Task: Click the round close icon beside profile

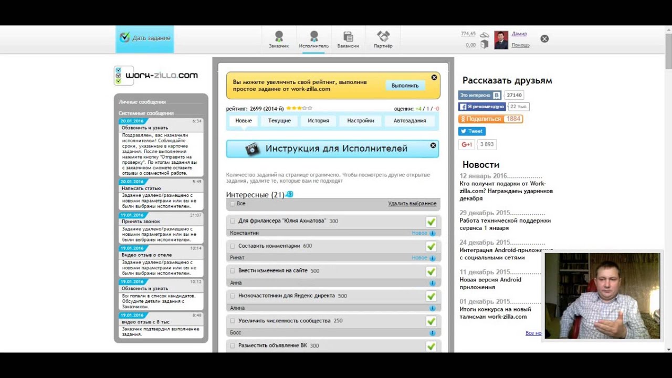Action: [x=544, y=39]
